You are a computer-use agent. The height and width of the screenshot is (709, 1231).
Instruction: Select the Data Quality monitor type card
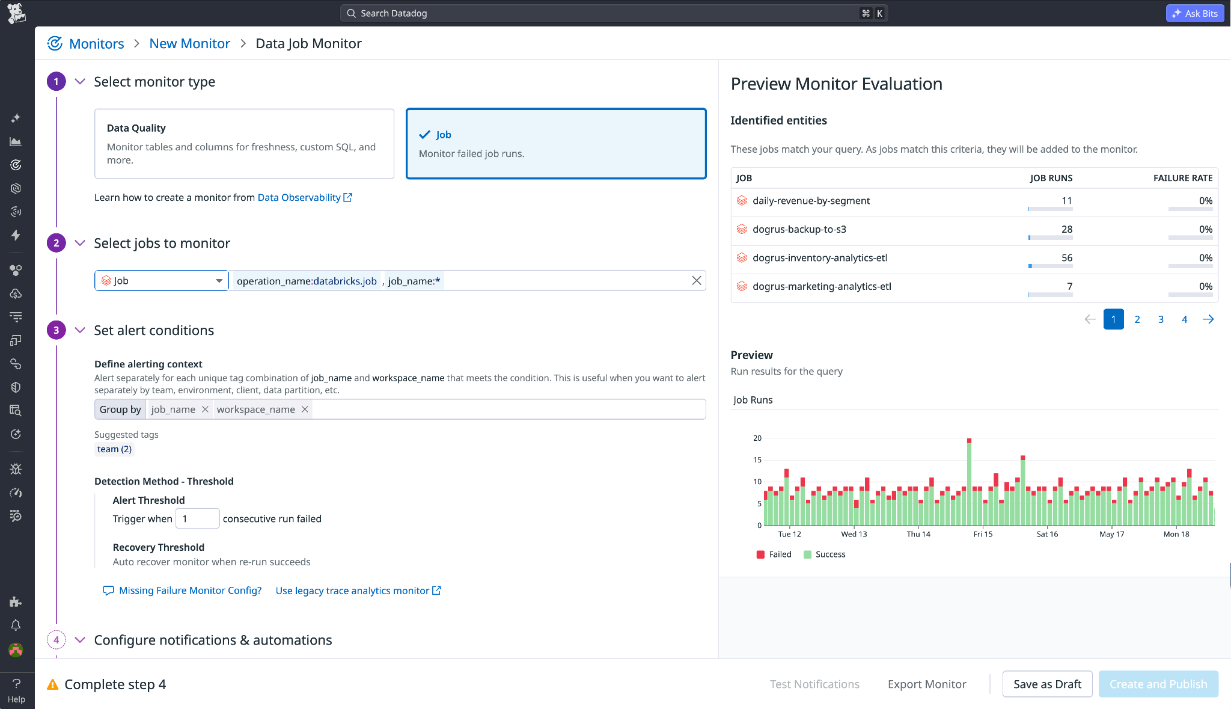point(244,144)
